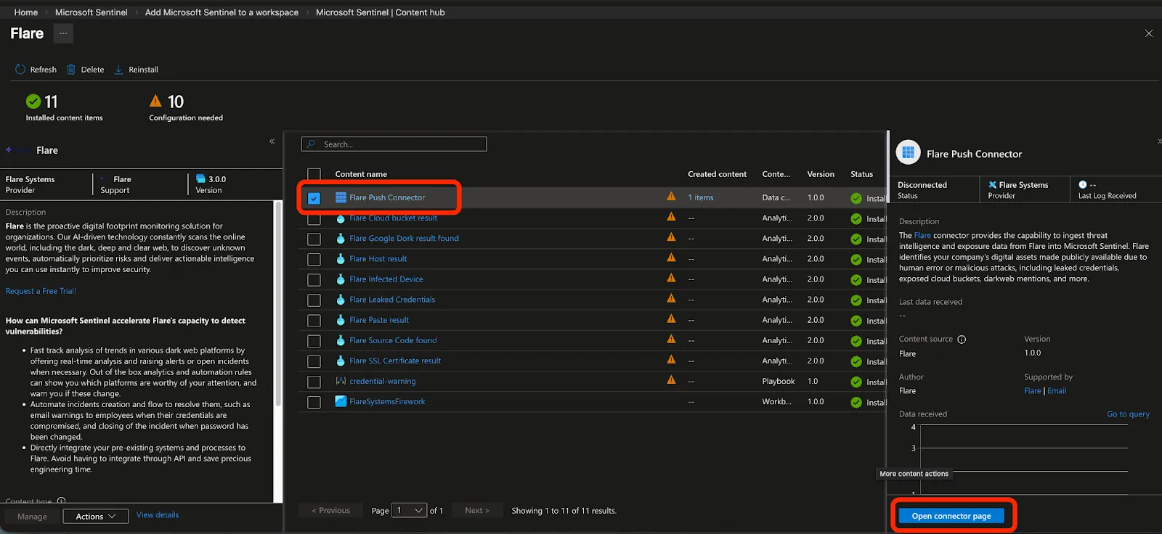The image size is (1162, 534).
Task: Open 'Add Microsoft Sentinel to a workspace' breadcrumb
Action: click(x=222, y=12)
